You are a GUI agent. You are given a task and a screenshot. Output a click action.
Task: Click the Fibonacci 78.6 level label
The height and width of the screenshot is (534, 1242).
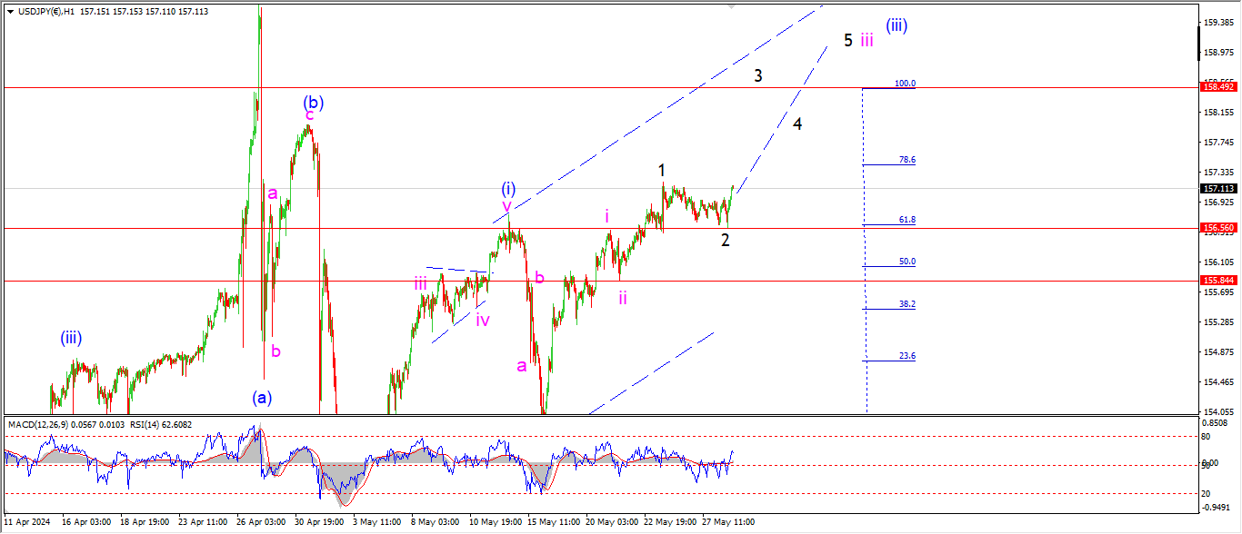pyautogui.click(x=906, y=160)
